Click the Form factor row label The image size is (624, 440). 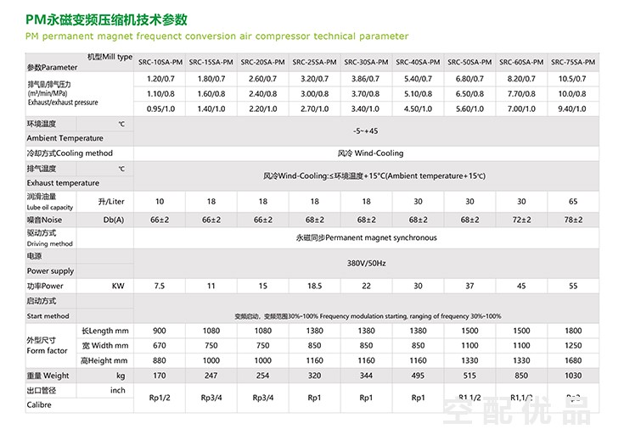click(x=47, y=351)
